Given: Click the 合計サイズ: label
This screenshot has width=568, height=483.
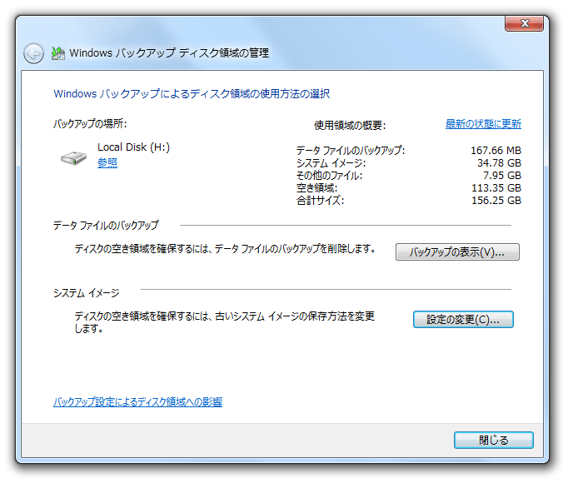Looking at the screenshot, I should [320, 201].
